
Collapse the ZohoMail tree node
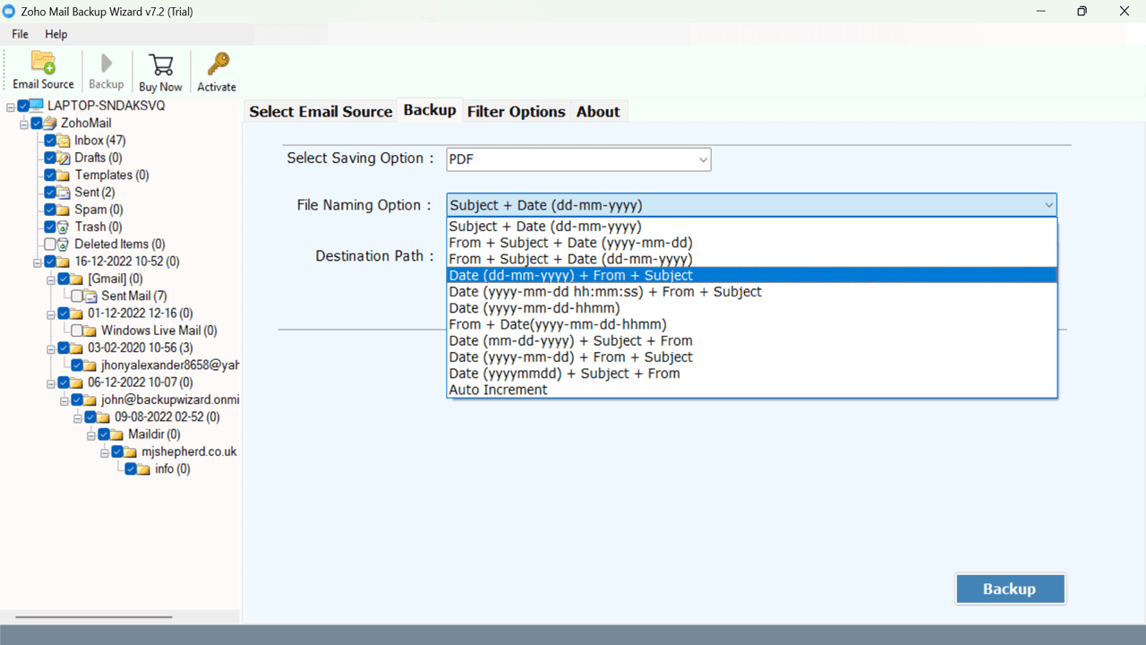pyautogui.click(x=24, y=123)
